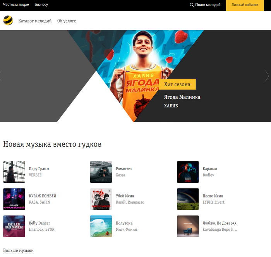Click artists LYRIQ, Zivert
This screenshot has width=271, height=257.
tap(214, 202)
